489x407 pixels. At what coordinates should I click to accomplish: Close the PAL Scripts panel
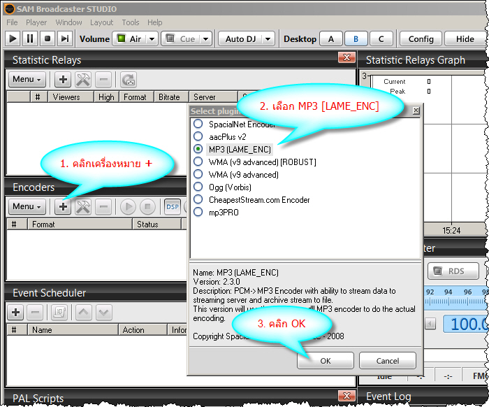(346, 396)
